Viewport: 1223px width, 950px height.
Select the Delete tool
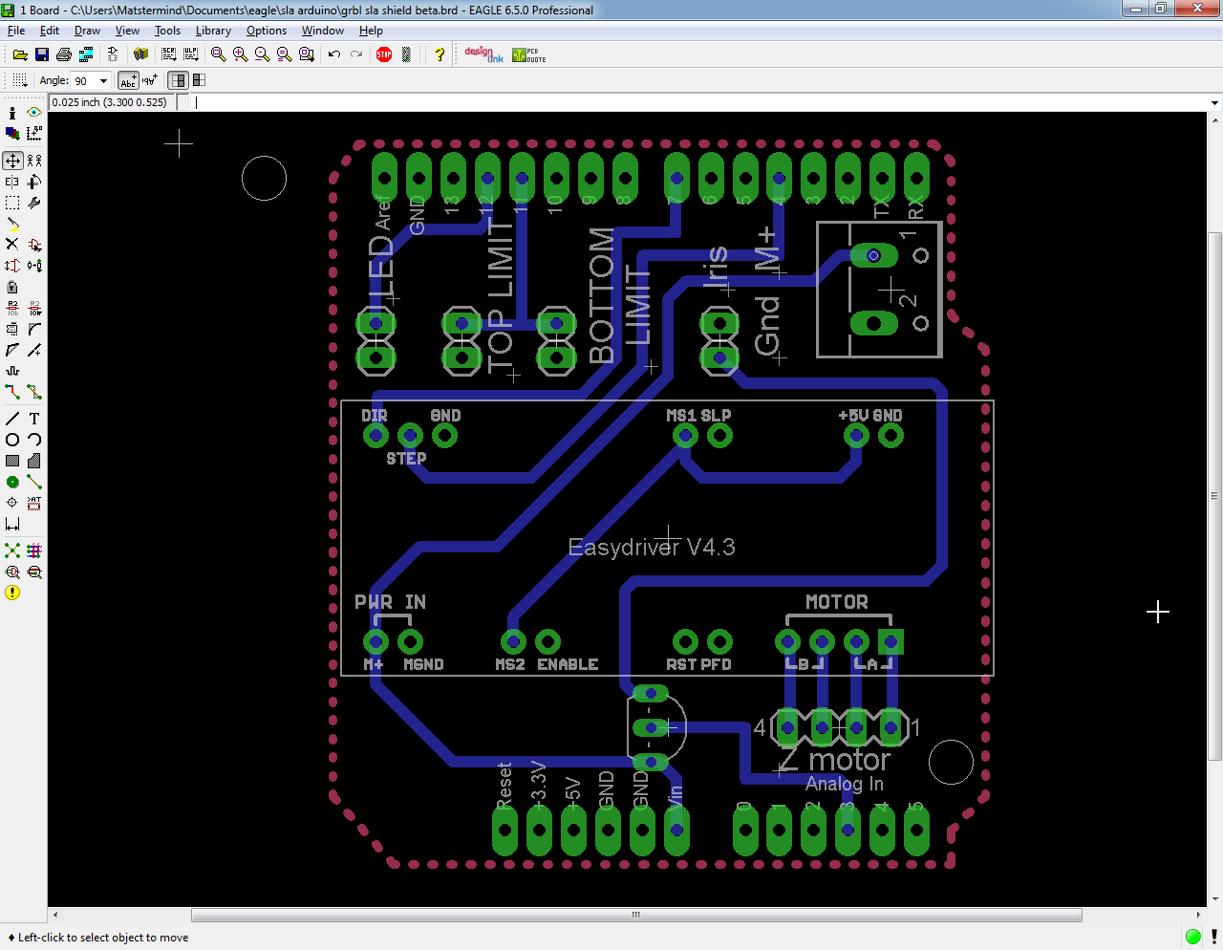point(12,244)
